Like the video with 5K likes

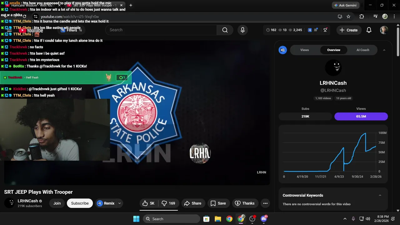[x=149, y=203]
